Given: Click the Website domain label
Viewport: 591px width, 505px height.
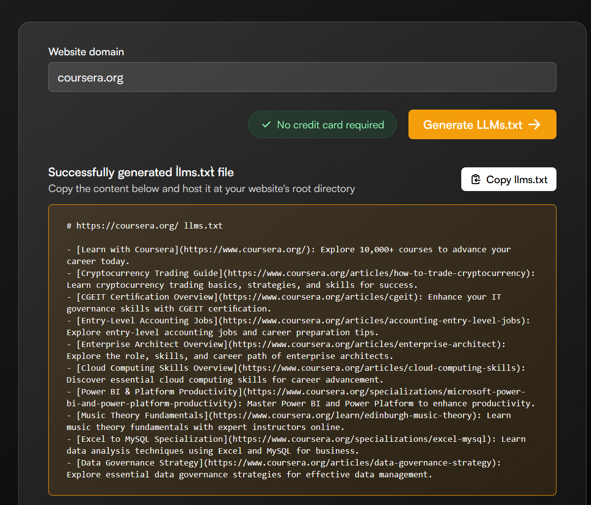Looking at the screenshot, I should [86, 52].
